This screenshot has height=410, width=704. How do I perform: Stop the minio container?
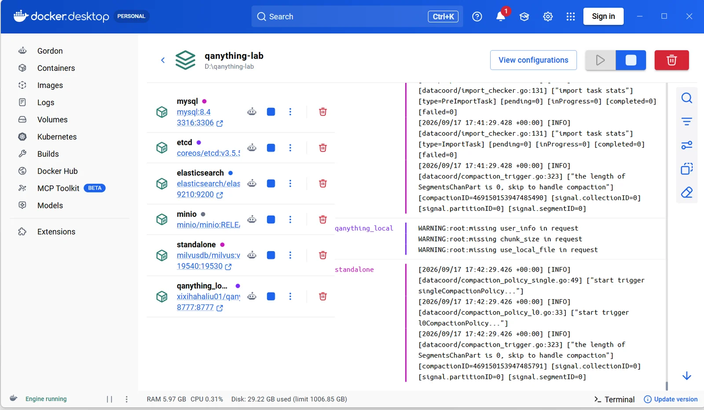click(271, 220)
